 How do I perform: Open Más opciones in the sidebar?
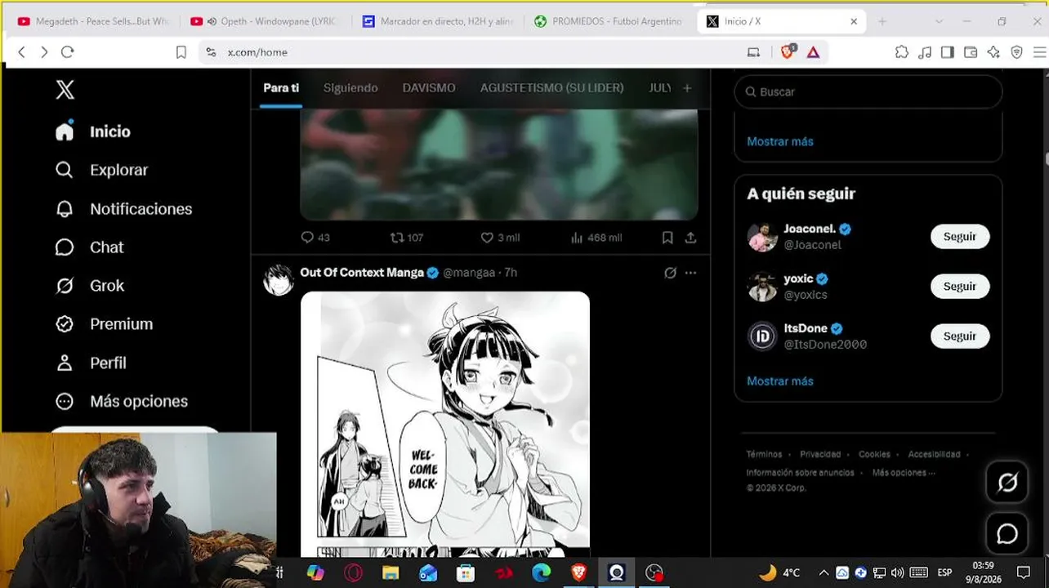click(121, 401)
